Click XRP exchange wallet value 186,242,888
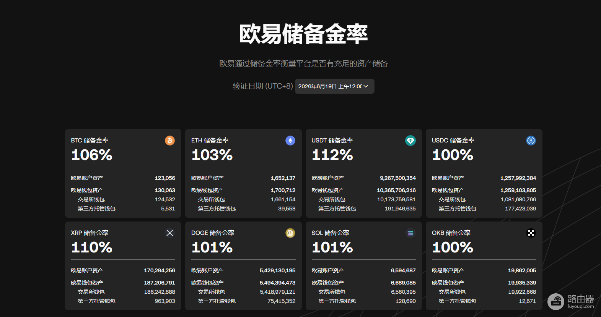 click(160, 292)
